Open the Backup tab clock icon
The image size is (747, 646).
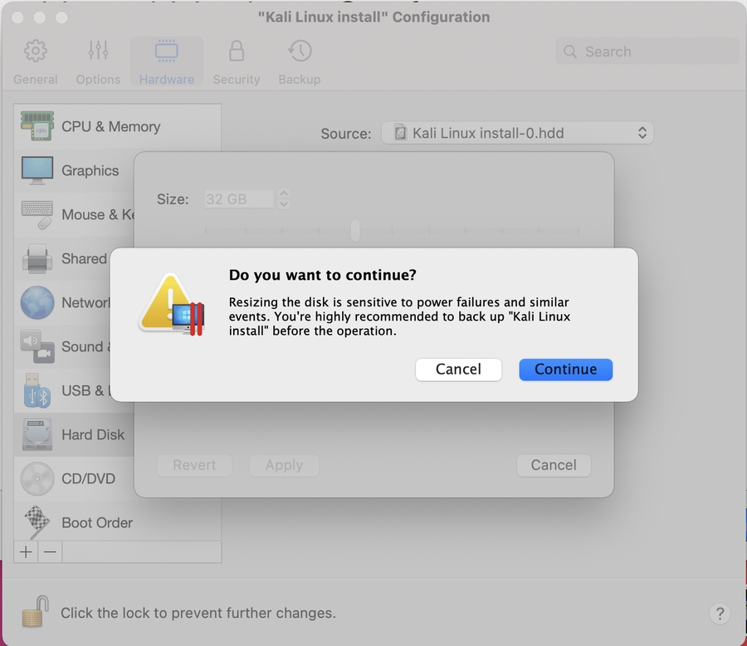[300, 51]
